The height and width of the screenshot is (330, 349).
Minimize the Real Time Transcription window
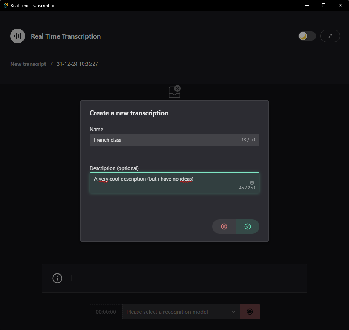pyautogui.click(x=307, y=6)
